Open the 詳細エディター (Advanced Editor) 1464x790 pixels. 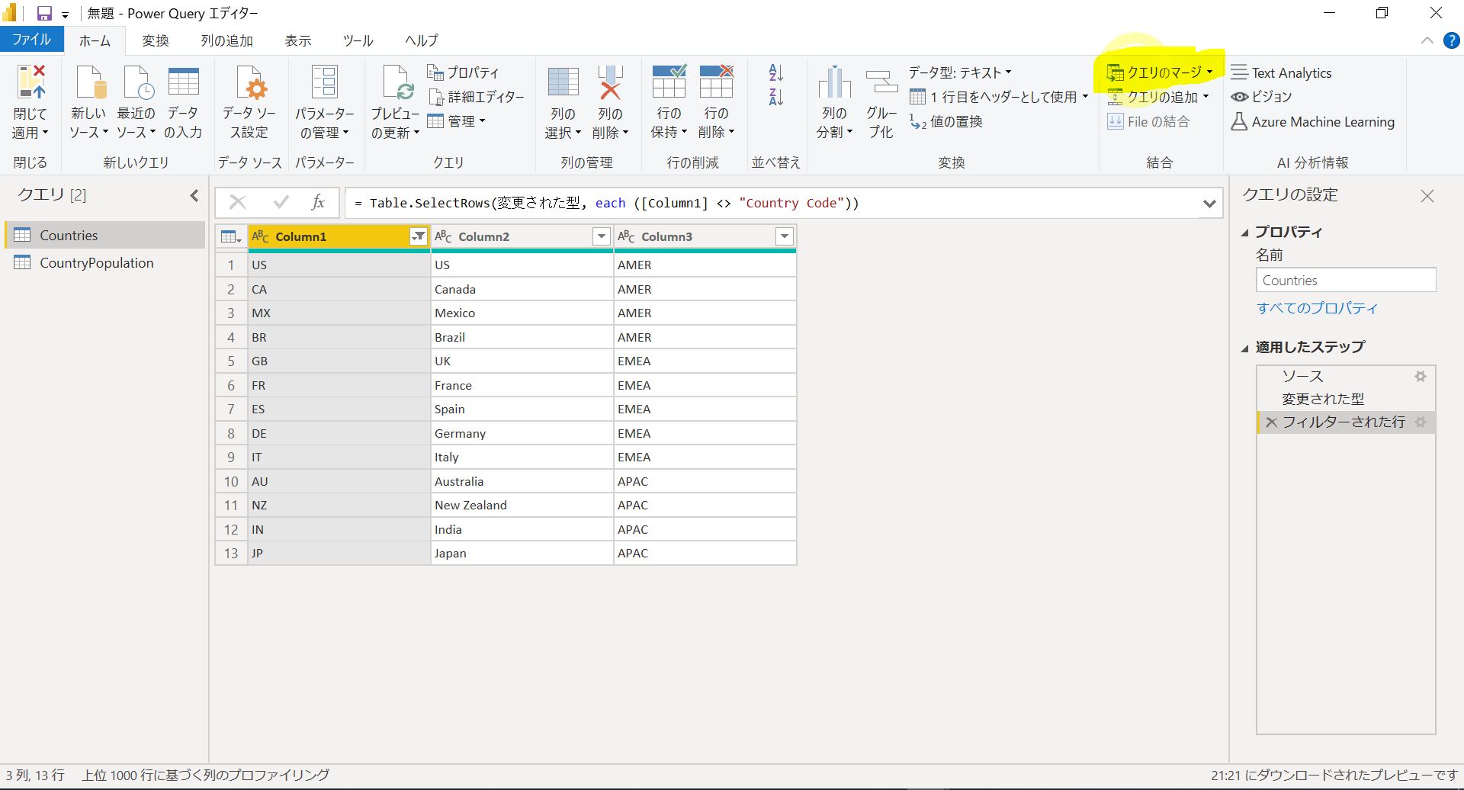click(477, 97)
